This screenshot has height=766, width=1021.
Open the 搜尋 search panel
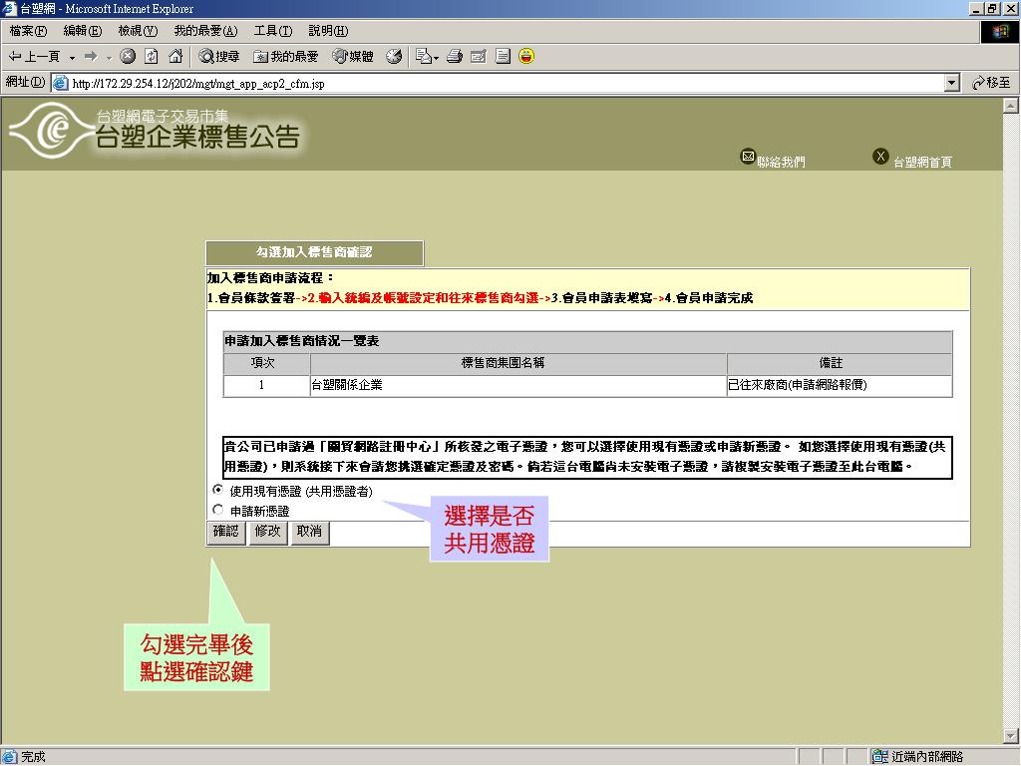219,57
